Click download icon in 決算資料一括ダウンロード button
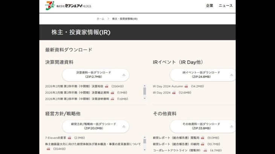This screenshot has width=275, height=154. pos(124,75)
